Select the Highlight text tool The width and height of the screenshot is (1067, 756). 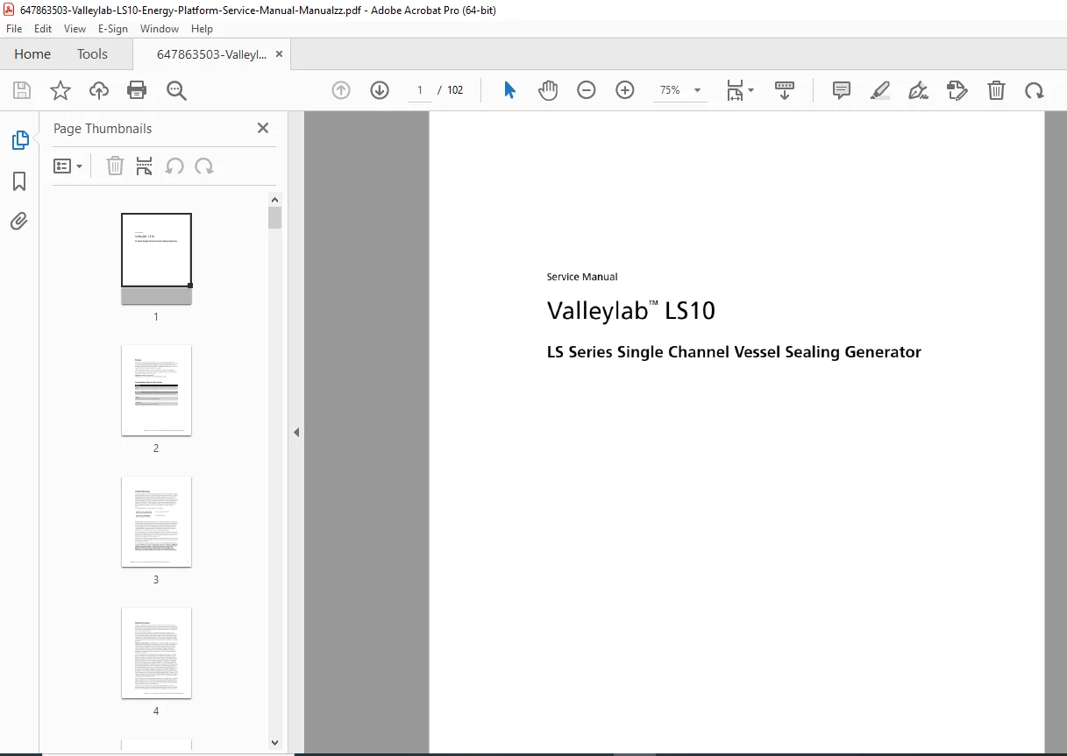pos(880,90)
